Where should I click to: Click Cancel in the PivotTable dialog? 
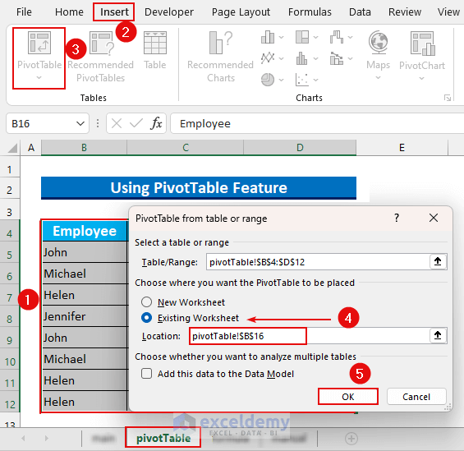tap(416, 397)
